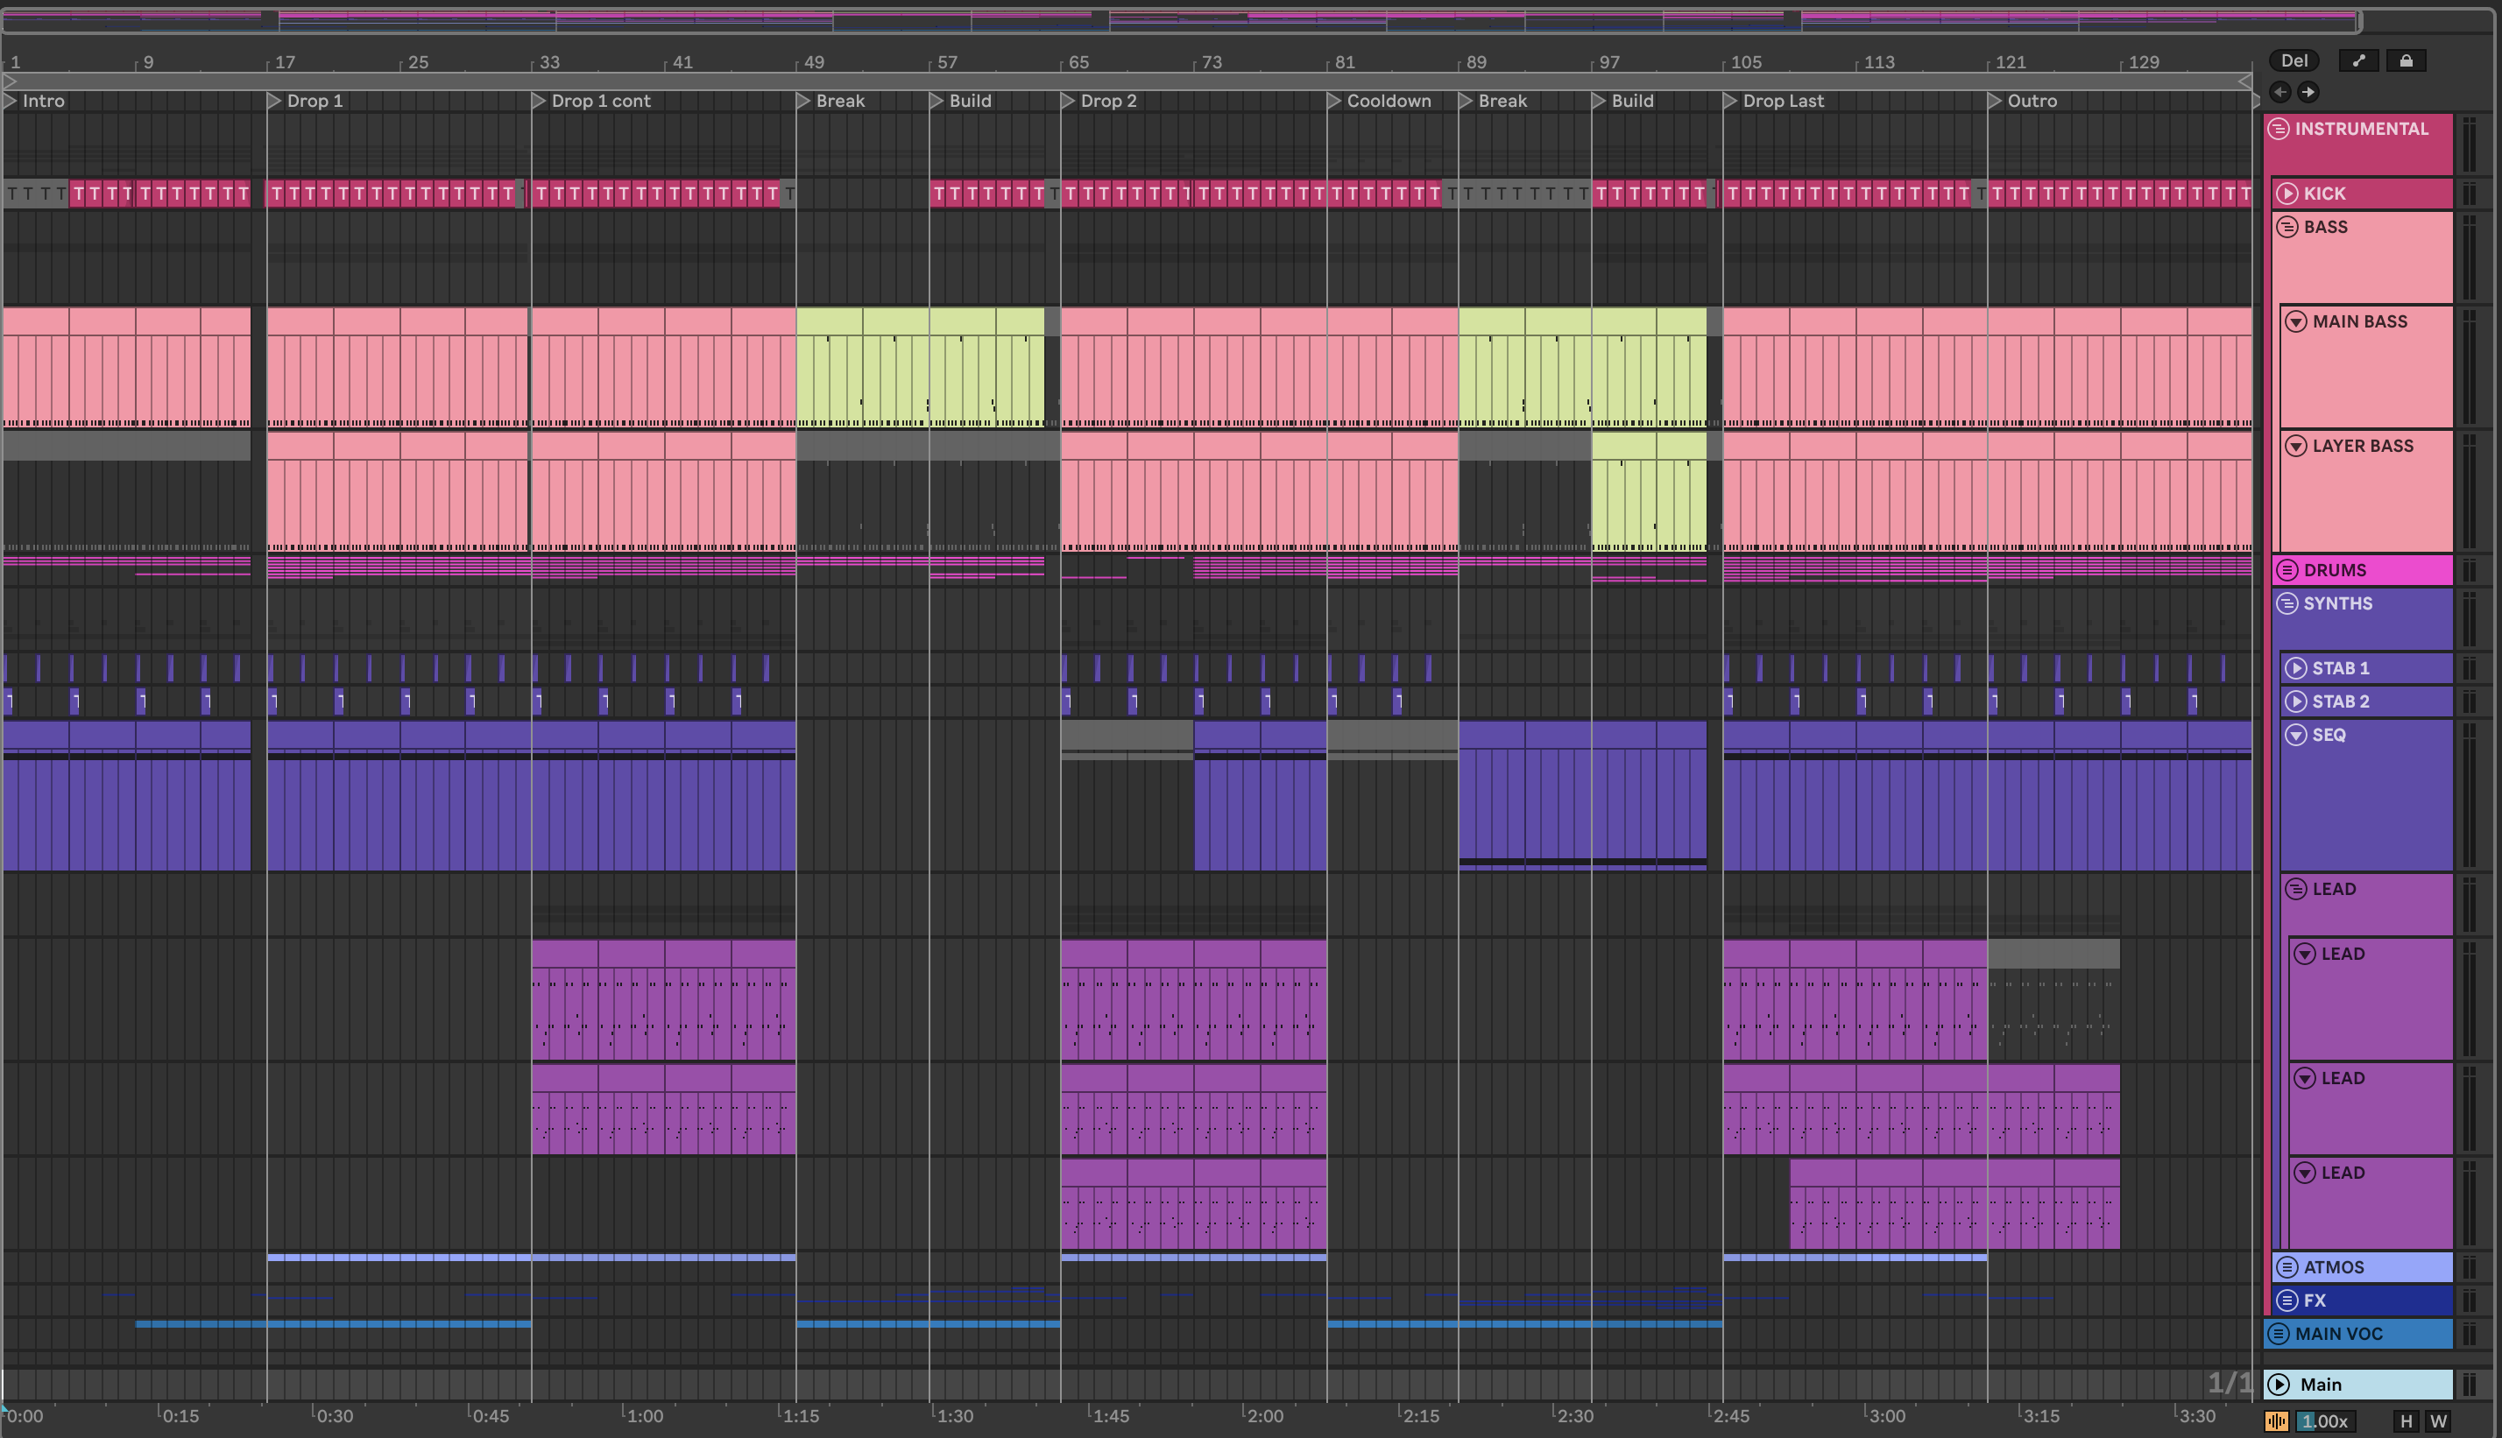The width and height of the screenshot is (2502, 1438).
Task: Jump to the Drop 2 locator marker
Action: (1069, 101)
